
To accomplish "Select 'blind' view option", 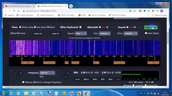I will [48, 27].
